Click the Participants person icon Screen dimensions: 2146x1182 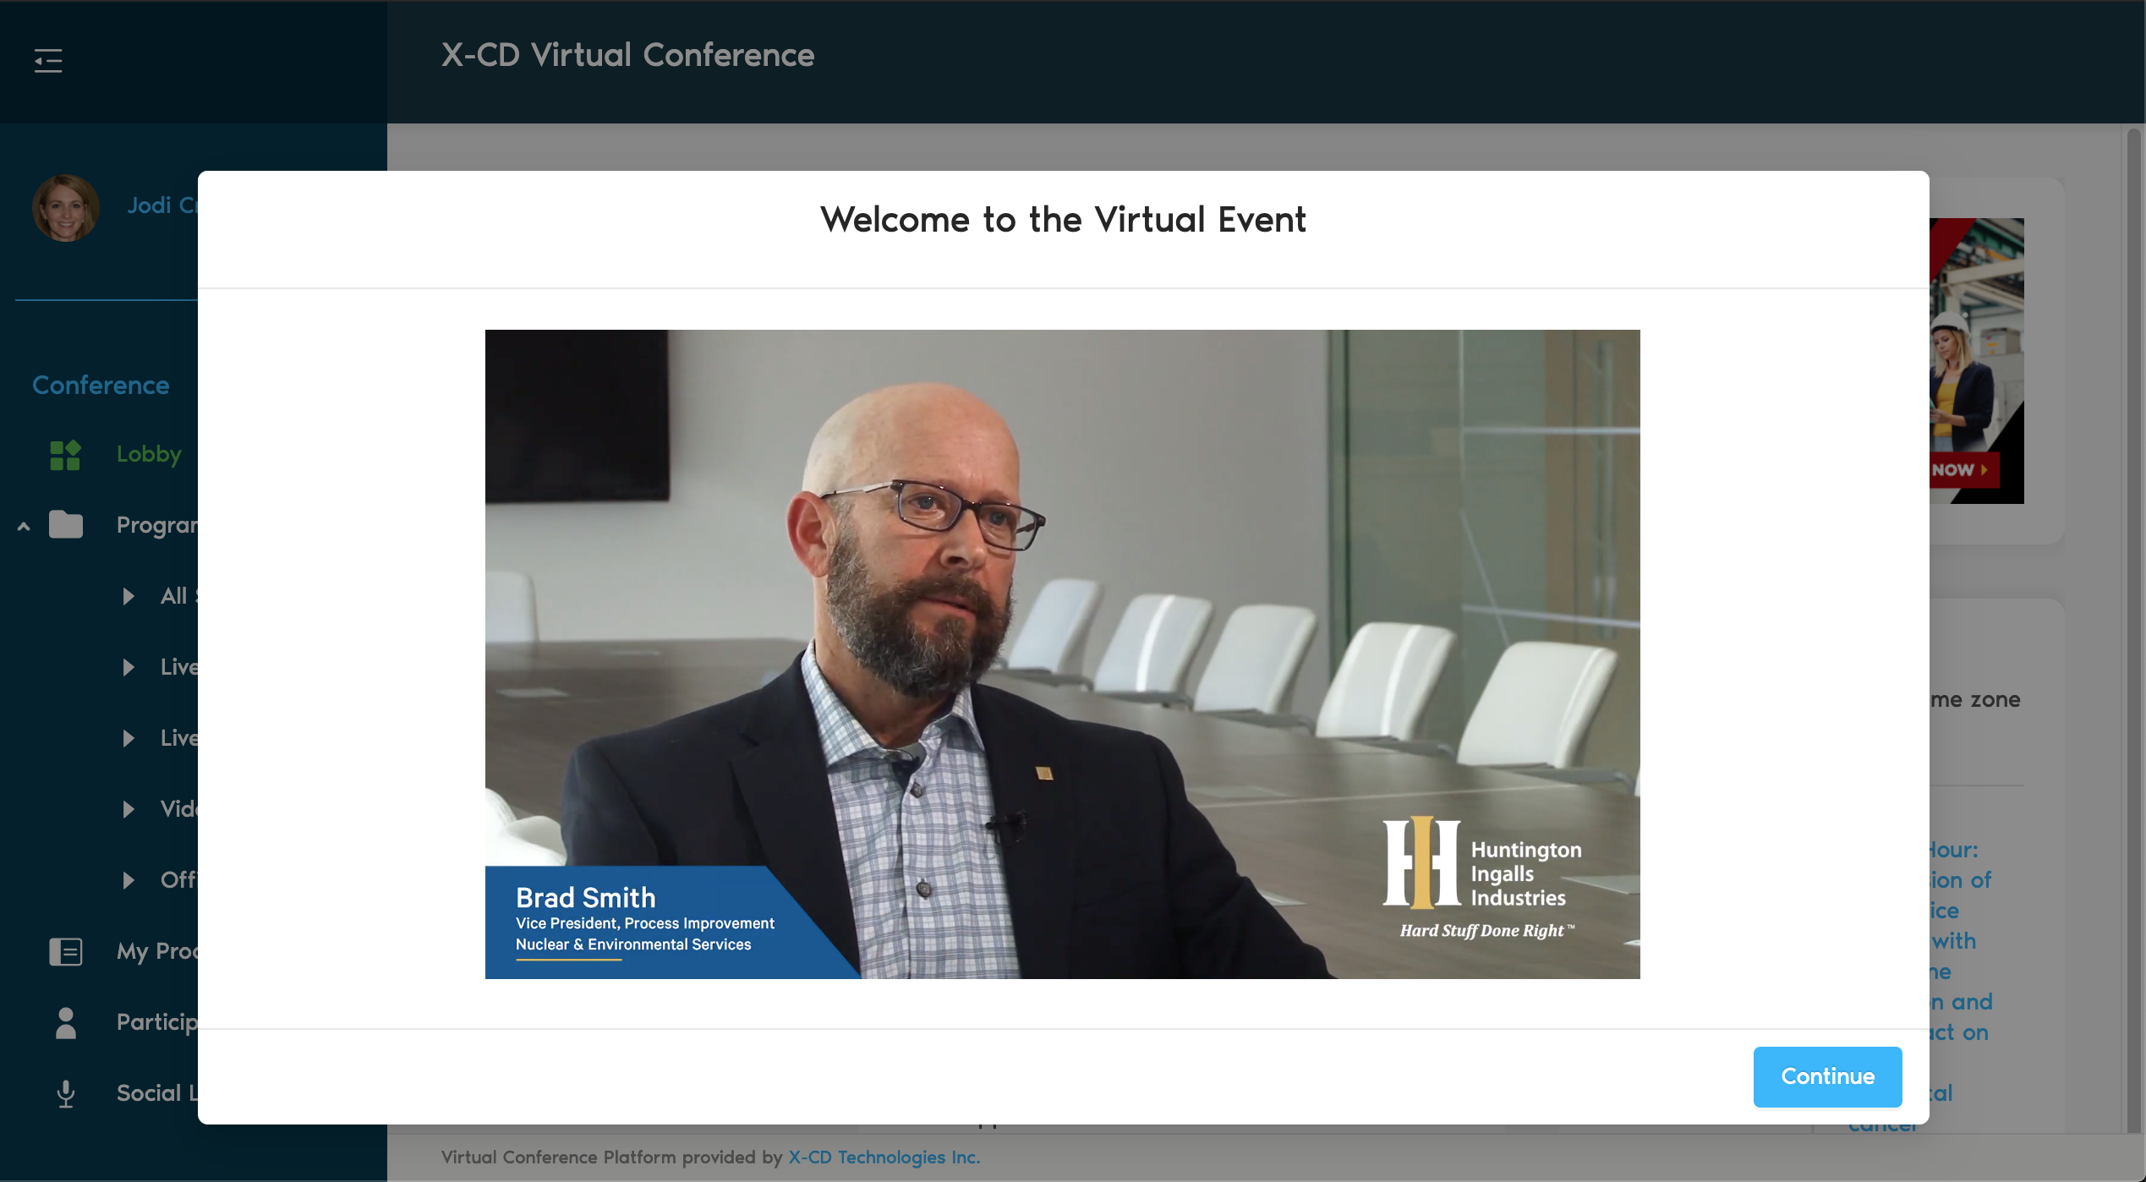tap(65, 1022)
